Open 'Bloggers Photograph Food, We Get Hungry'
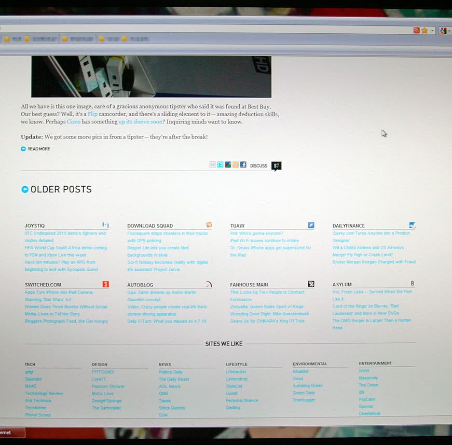This screenshot has width=452, height=445. (66, 321)
